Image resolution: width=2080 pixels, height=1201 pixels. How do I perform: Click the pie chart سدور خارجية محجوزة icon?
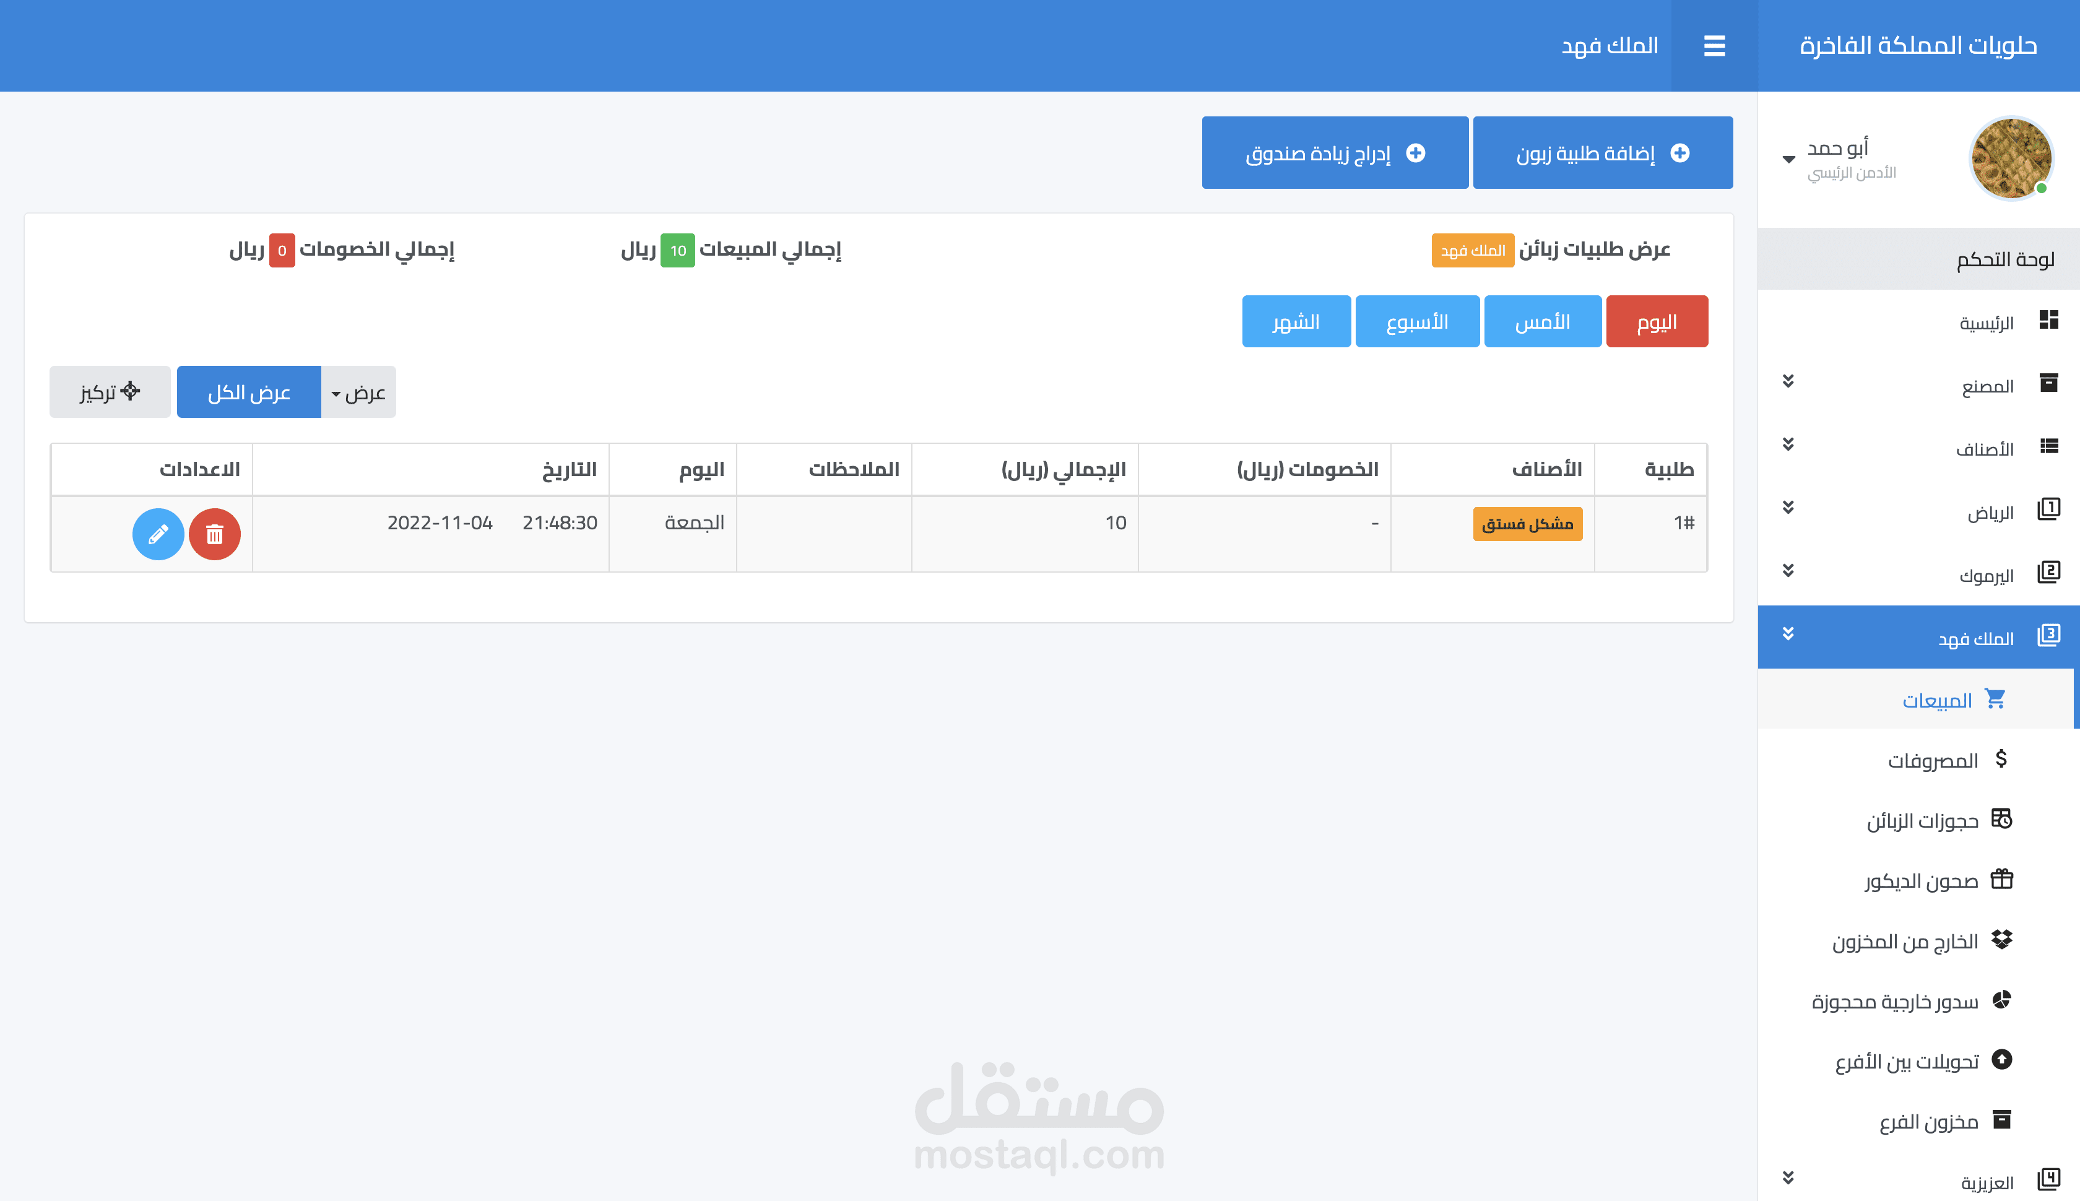tap(2001, 1000)
